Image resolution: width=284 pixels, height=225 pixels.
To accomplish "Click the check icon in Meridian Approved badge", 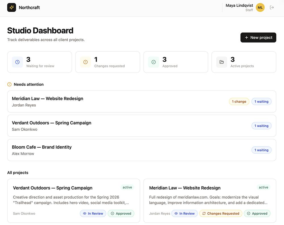I will point(249,213).
